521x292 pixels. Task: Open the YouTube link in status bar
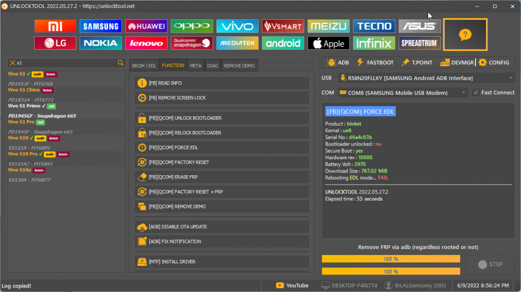(292, 285)
